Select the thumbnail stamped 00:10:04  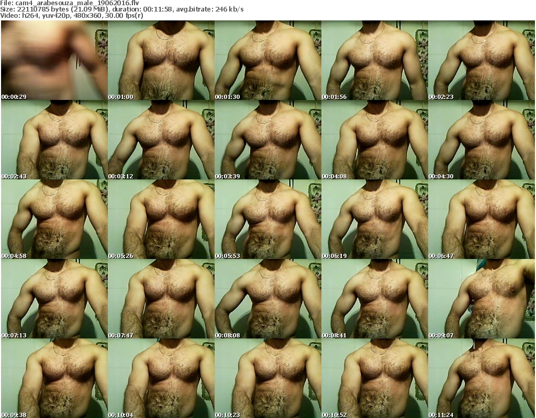[161, 378]
